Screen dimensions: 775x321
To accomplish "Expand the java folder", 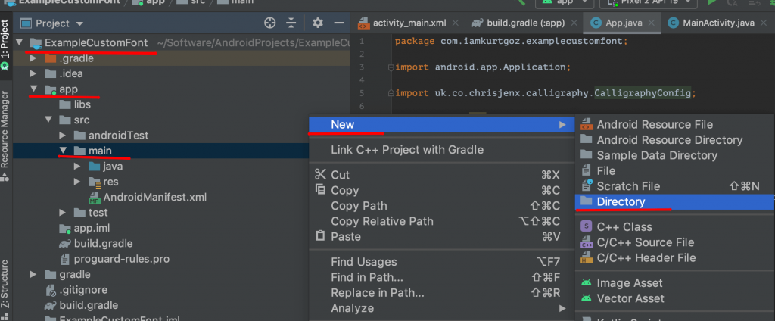I will point(79,166).
